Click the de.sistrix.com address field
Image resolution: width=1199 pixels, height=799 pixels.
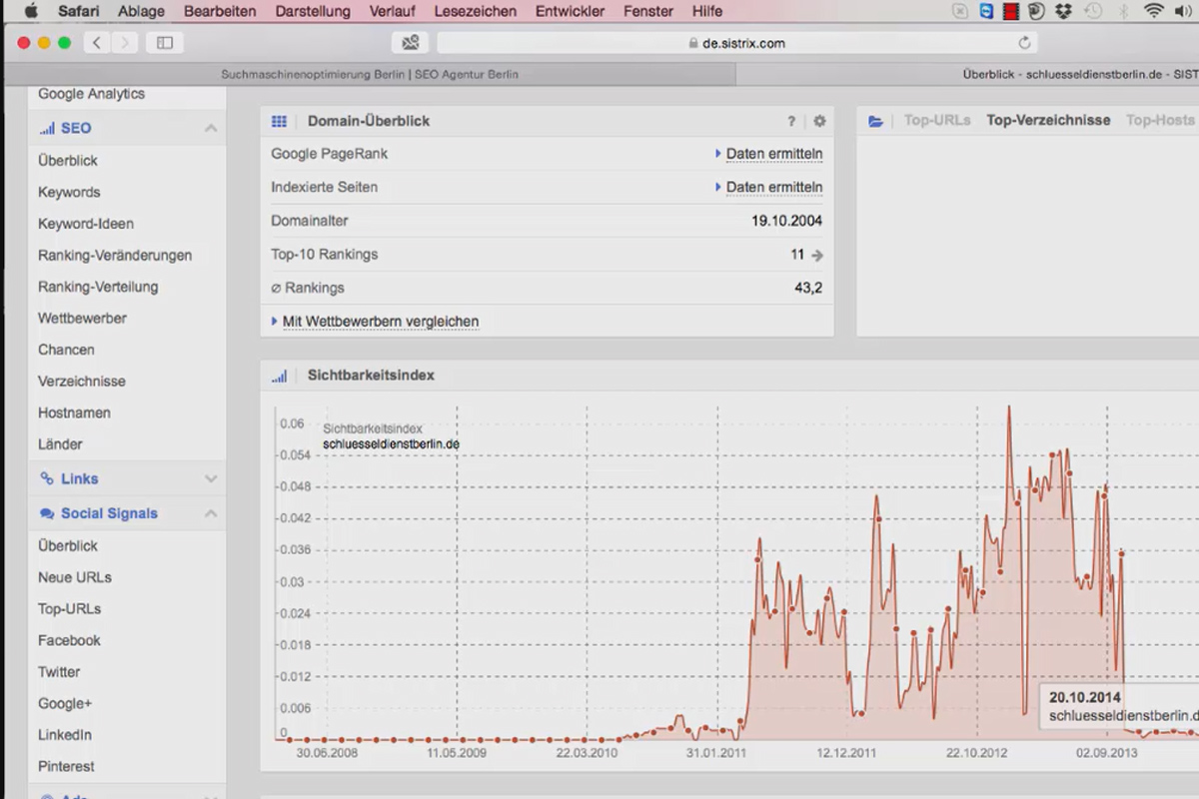click(x=737, y=43)
